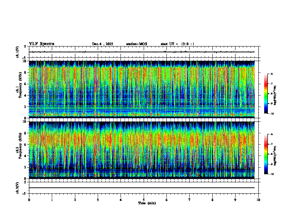Viewport: 291px width, 224px height.
Task: Select the ch.1 spectrogram color bar
Action: [266, 94]
